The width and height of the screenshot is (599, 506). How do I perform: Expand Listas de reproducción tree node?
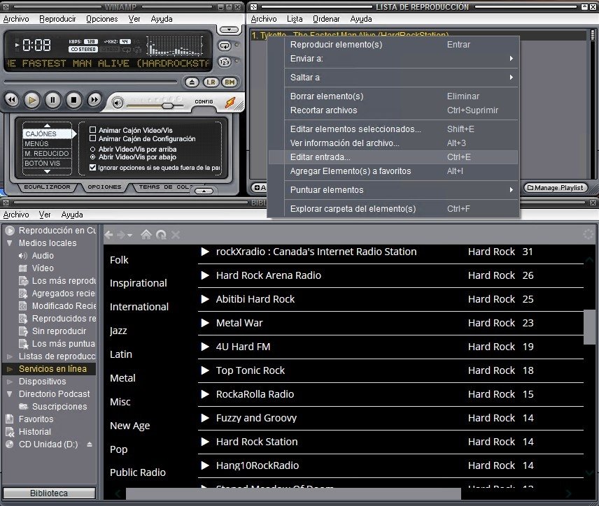pos(10,356)
